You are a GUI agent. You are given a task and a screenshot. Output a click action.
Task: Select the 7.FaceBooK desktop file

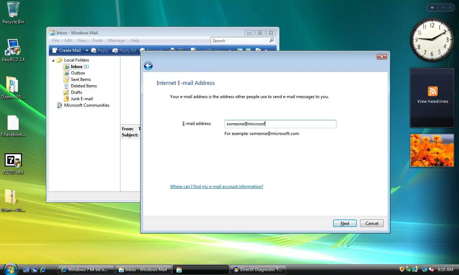click(13, 126)
